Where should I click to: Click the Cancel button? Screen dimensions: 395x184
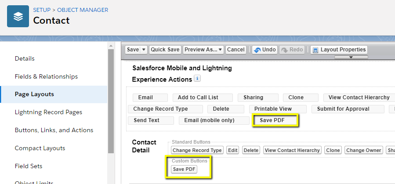coord(236,50)
